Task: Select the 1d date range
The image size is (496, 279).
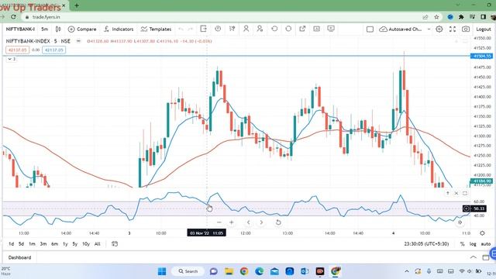Action: [11, 244]
